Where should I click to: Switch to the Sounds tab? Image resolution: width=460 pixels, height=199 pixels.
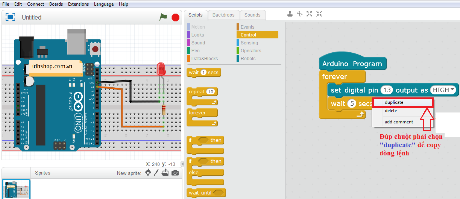[252, 15]
